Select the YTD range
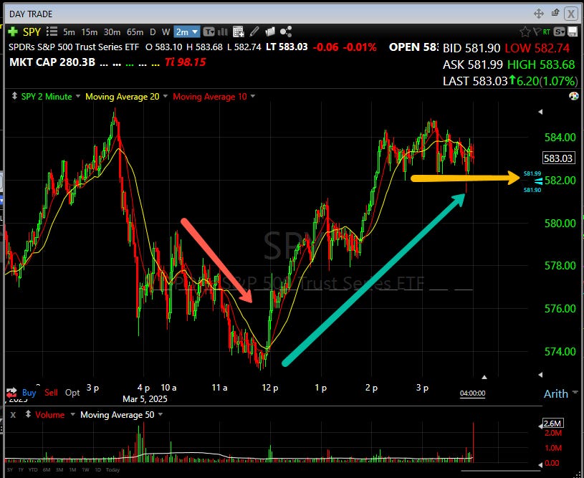 [33, 470]
